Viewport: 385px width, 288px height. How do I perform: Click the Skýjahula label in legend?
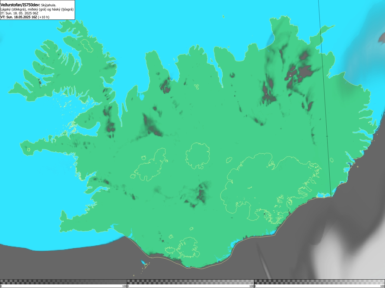[49, 5]
